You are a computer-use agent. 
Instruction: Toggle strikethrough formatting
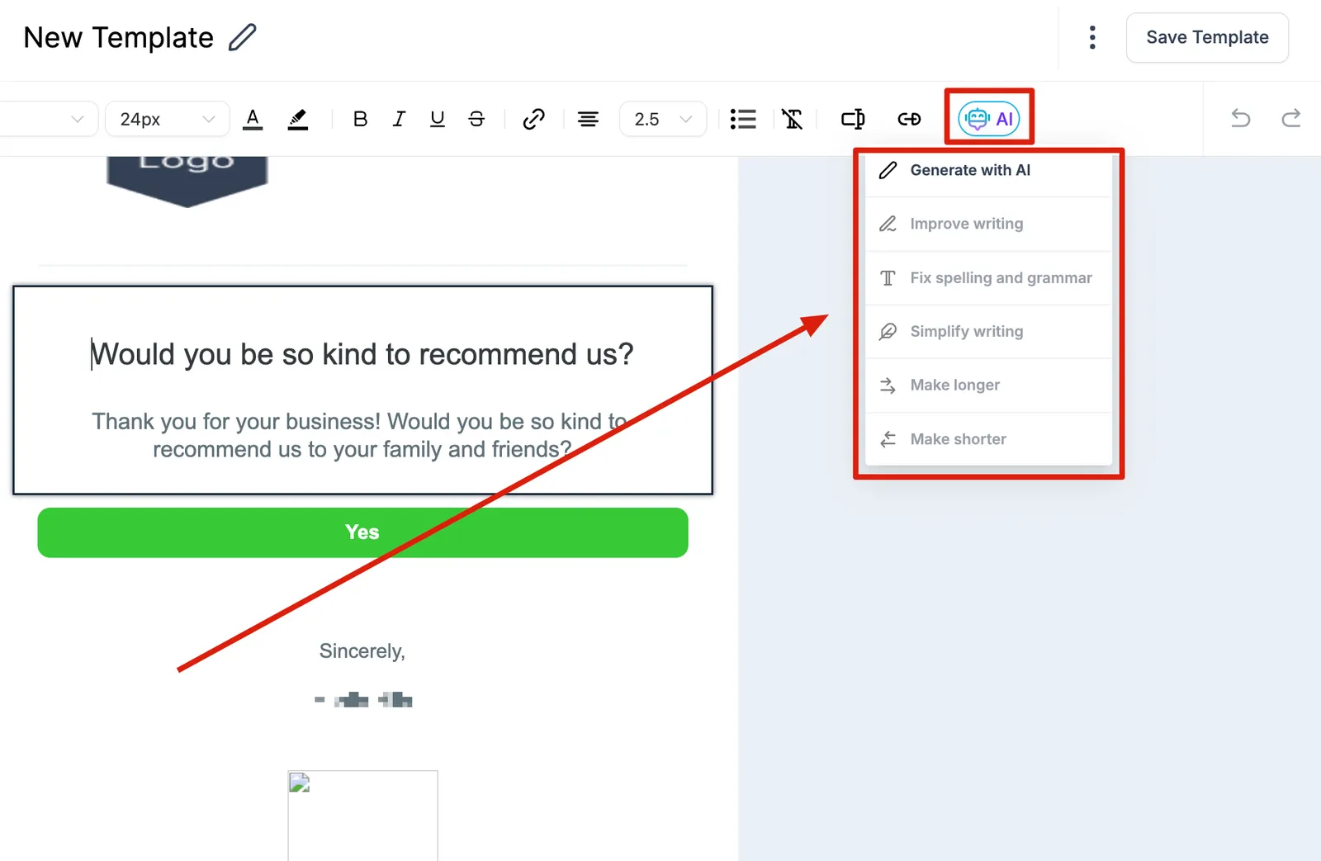pyautogui.click(x=476, y=119)
